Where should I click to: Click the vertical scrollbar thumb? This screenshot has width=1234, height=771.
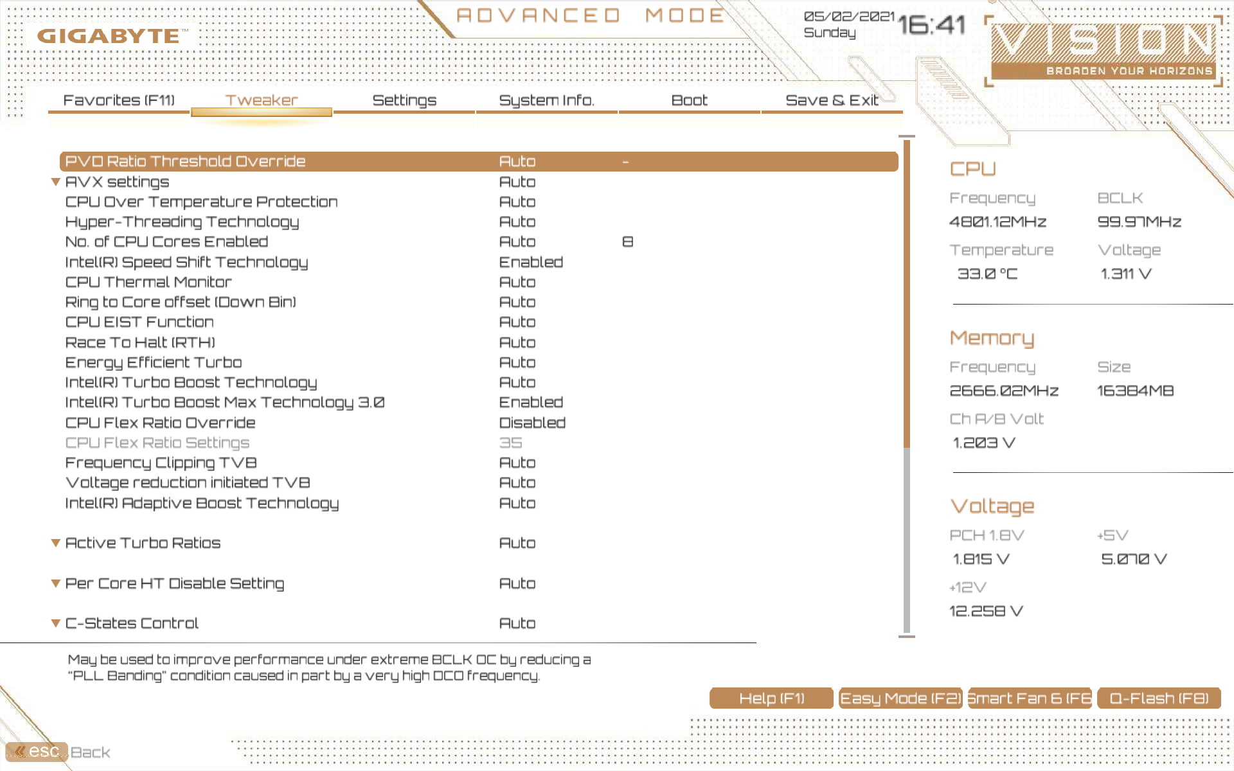click(907, 293)
